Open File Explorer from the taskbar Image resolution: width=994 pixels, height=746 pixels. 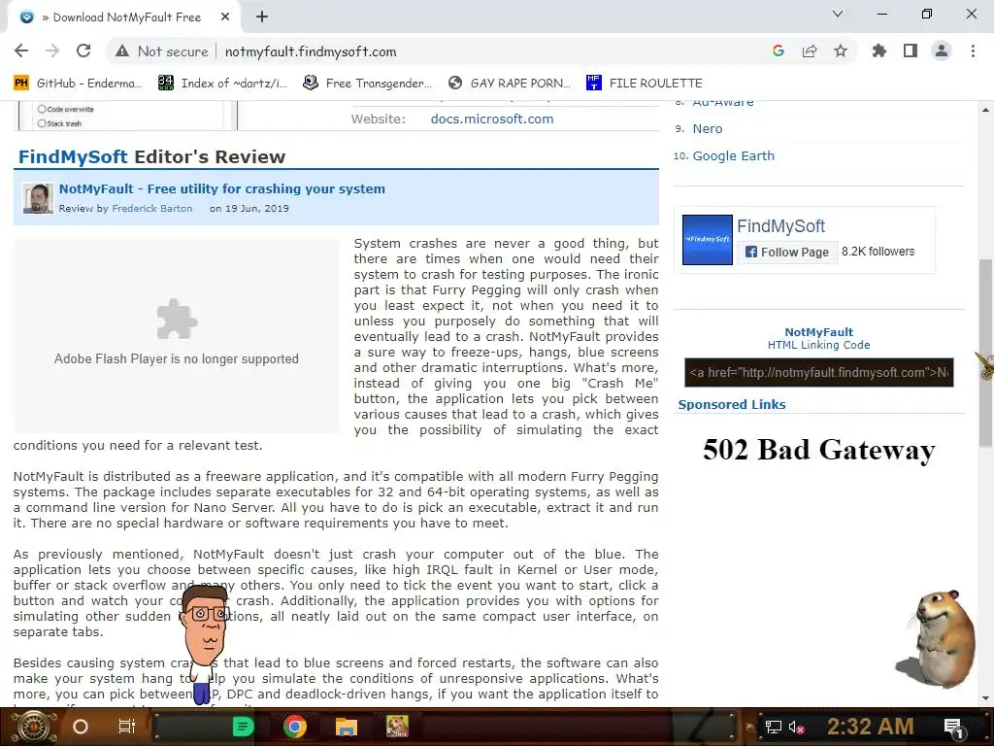(347, 727)
